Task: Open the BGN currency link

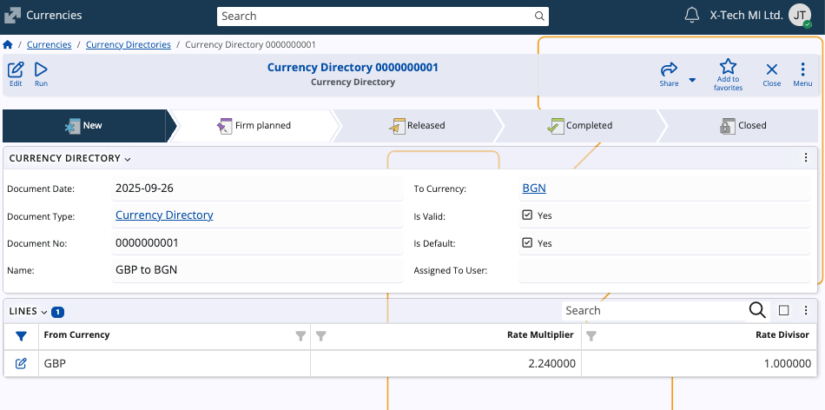Action: tap(534, 188)
